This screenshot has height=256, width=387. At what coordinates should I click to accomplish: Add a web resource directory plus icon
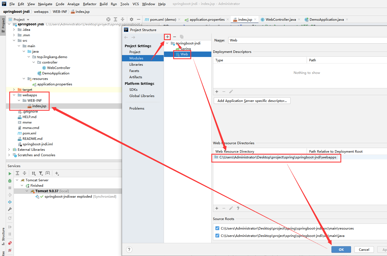point(217,208)
